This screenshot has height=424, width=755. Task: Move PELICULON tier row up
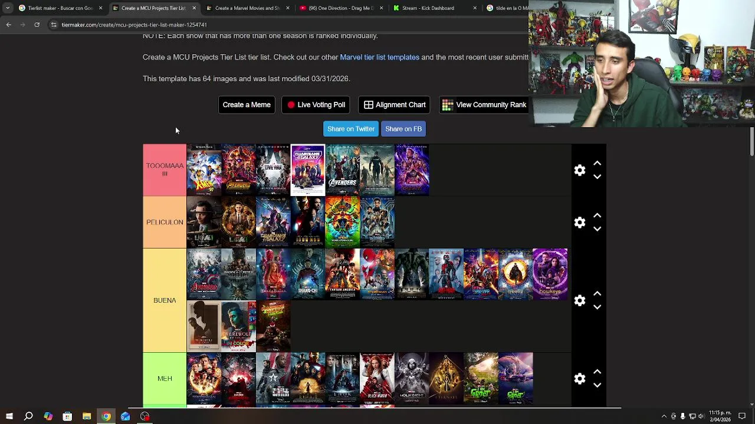(x=597, y=216)
